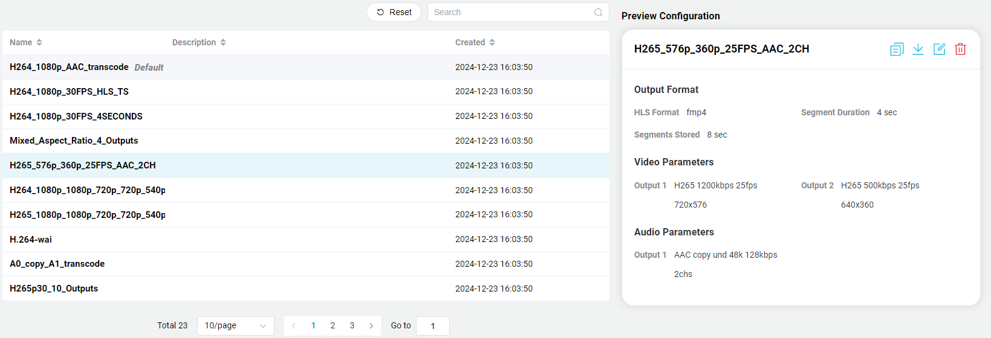The width and height of the screenshot is (991, 338).
Task: Select the H264_1080p_AAC_transcode row
Action: (x=69, y=67)
